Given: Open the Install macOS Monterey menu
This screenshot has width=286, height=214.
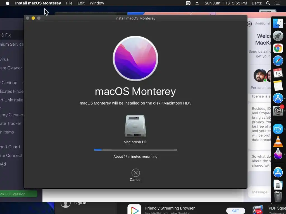Looking at the screenshot, I should click(38, 3).
